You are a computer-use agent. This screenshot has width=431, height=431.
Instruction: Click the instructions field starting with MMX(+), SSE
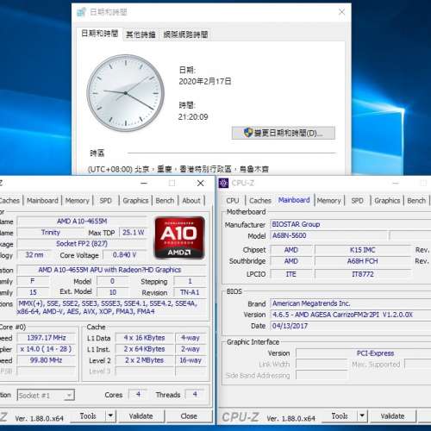coord(111,307)
